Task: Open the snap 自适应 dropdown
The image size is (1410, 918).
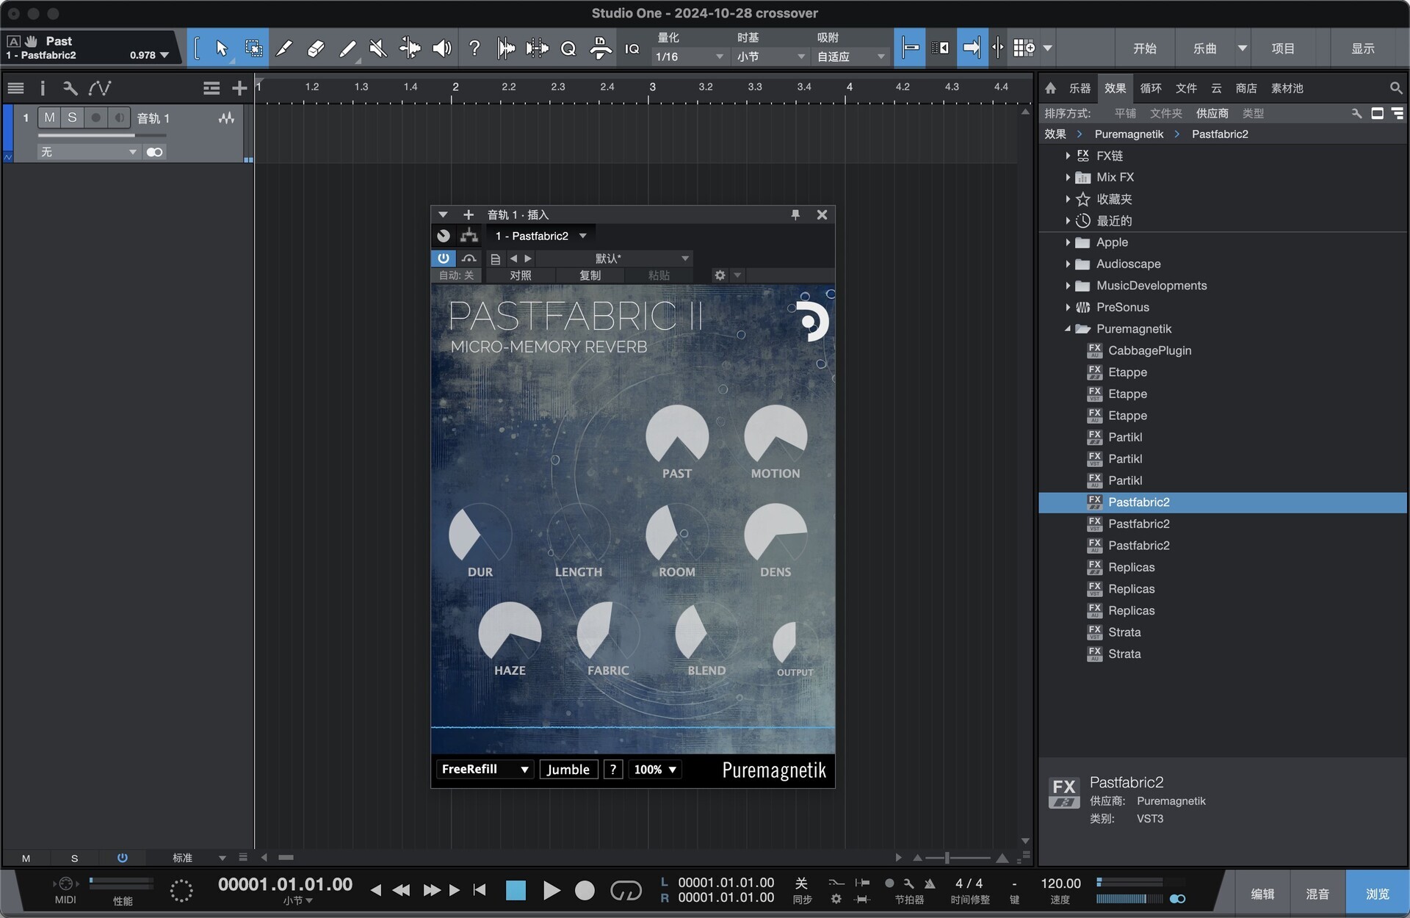Action: pyautogui.click(x=850, y=57)
